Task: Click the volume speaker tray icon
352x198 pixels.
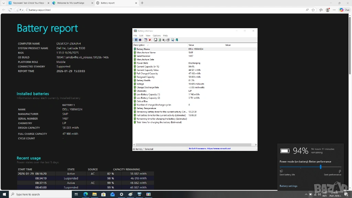Action: pos(320,195)
